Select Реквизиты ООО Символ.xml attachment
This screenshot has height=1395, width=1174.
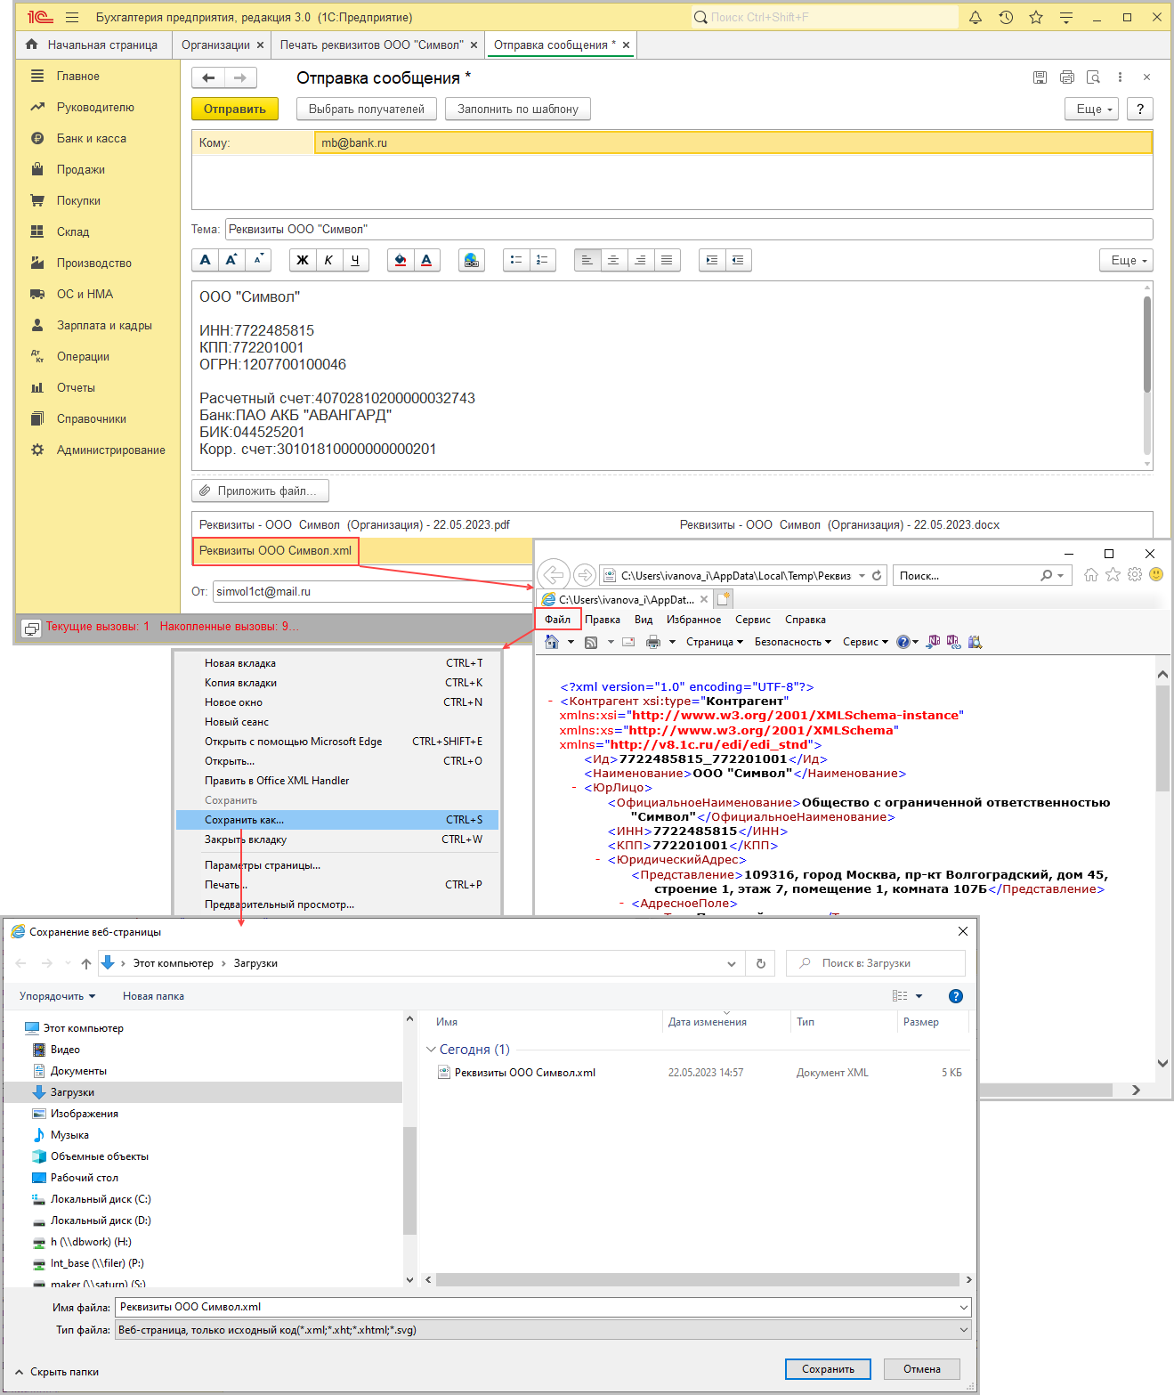point(275,550)
